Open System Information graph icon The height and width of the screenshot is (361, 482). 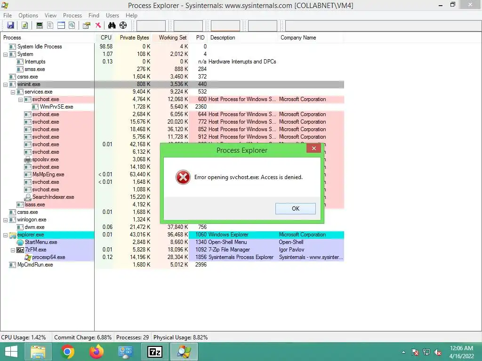[40, 25]
